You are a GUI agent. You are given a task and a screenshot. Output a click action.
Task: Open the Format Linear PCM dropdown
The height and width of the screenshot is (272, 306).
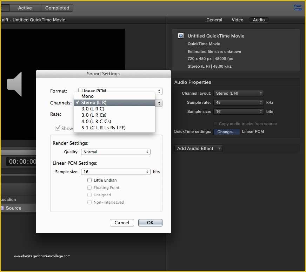120,91
